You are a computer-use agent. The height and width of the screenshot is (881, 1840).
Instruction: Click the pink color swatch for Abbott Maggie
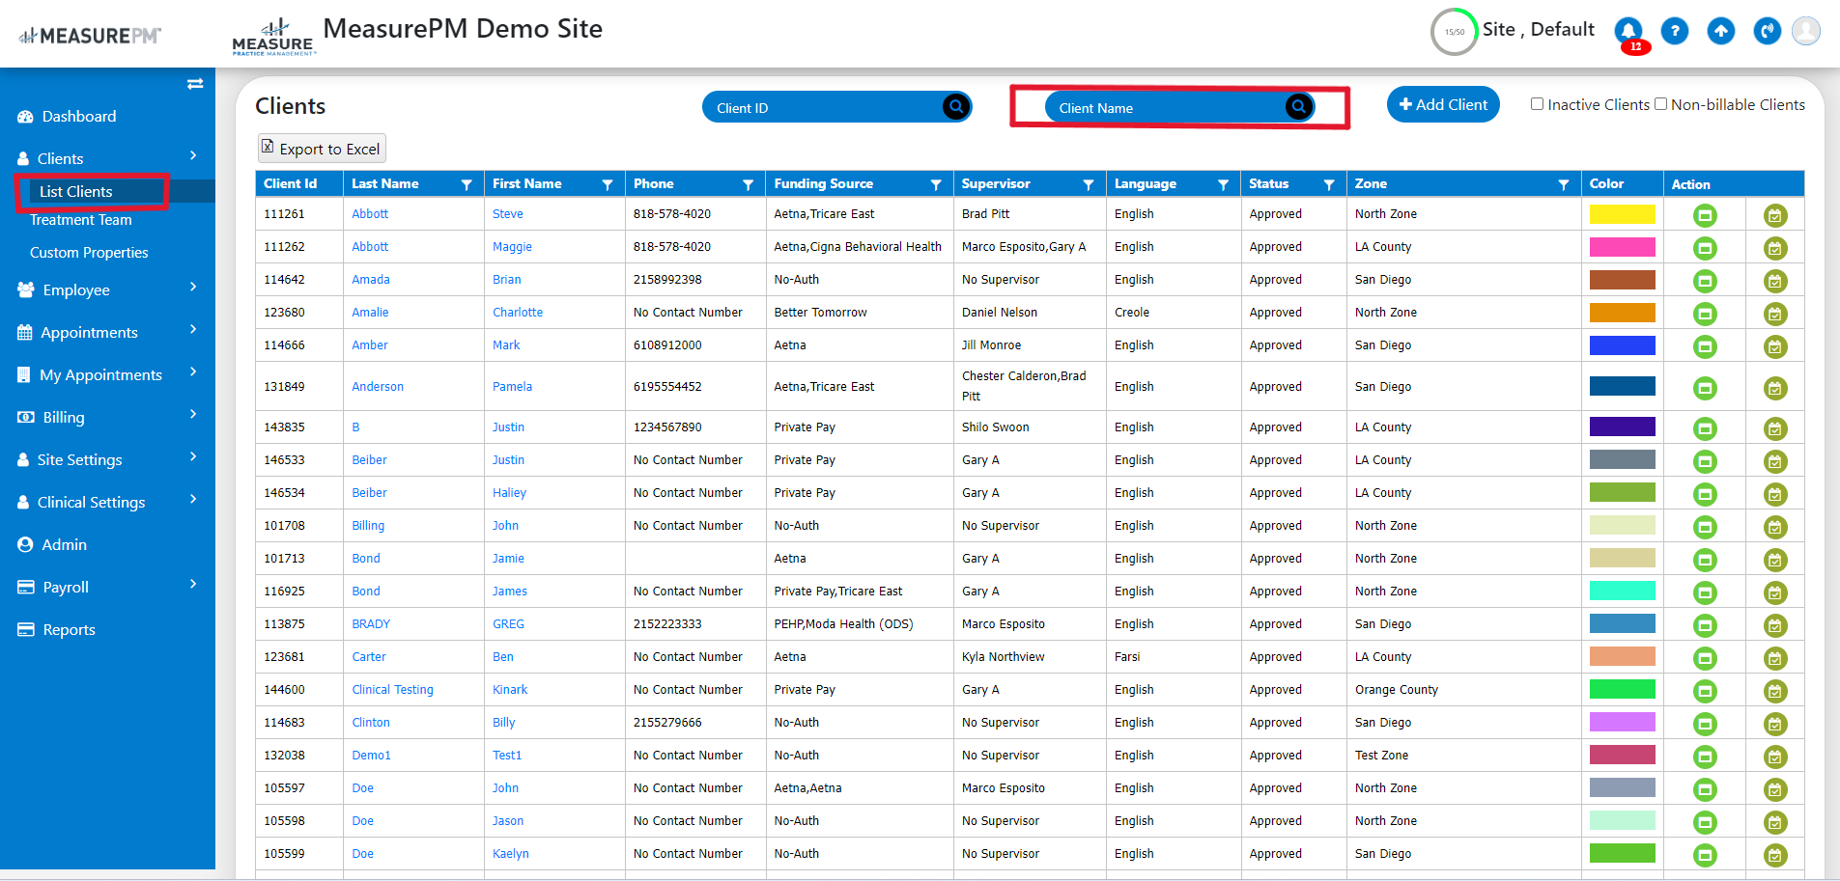tap(1623, 247)
